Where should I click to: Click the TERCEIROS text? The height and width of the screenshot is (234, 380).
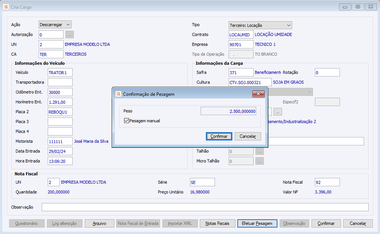tap(76, 54)
